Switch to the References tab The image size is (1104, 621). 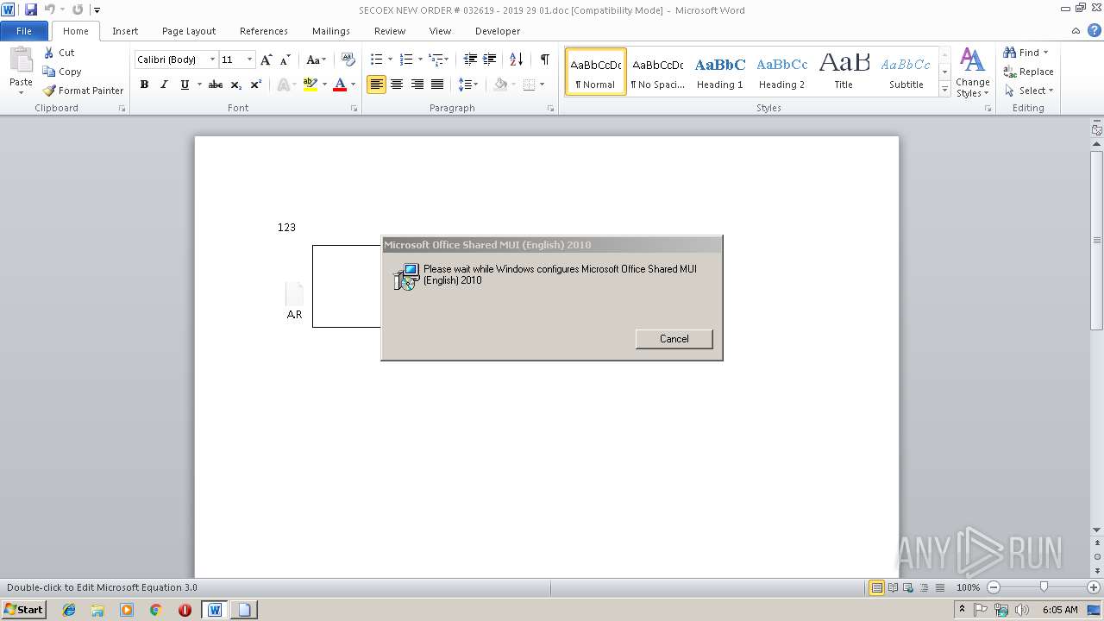tap(264, 31)
